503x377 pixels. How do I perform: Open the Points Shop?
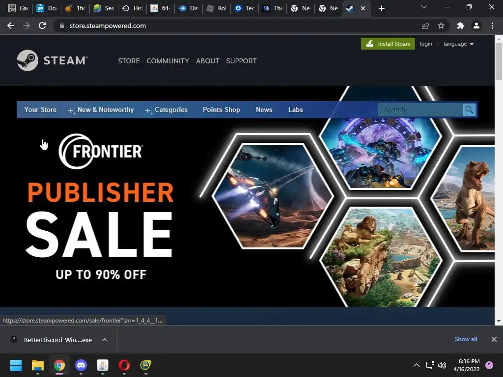pos(222,109)
